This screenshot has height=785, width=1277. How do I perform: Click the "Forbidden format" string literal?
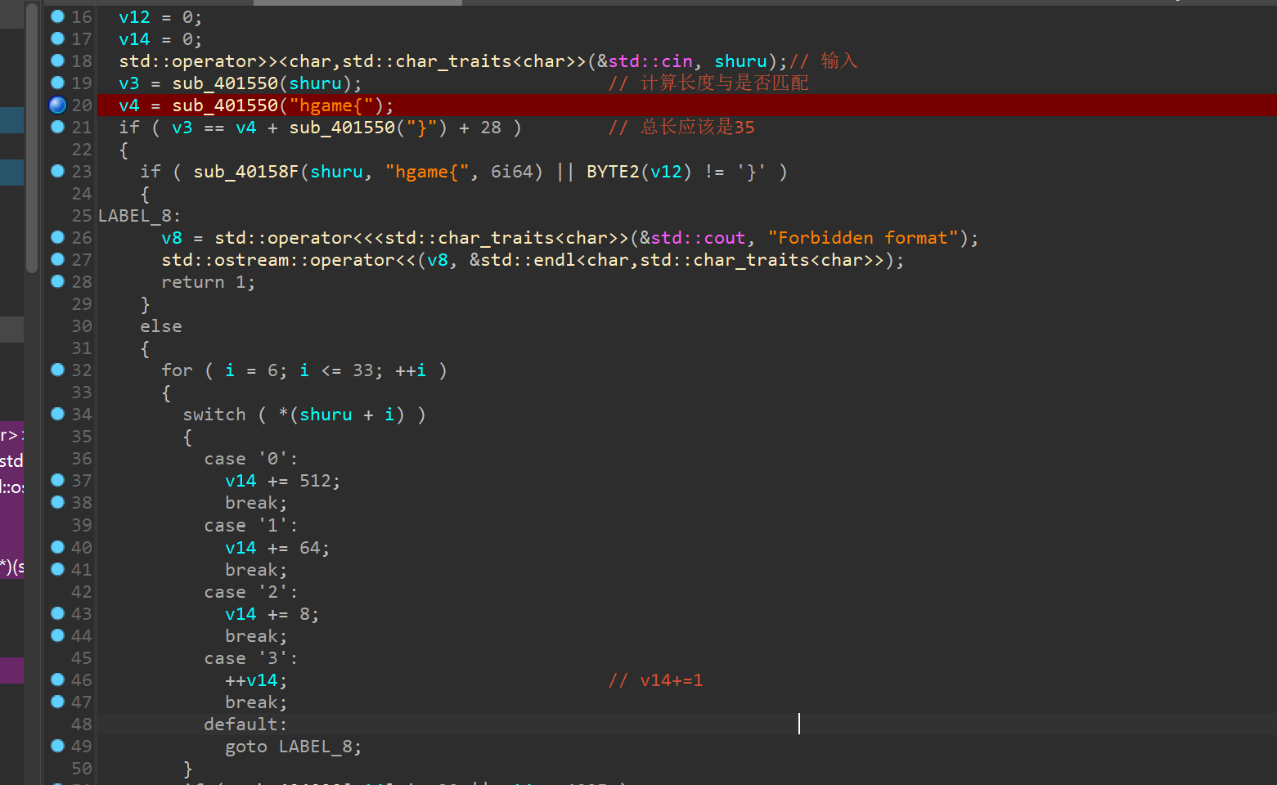(x=862, y=238)
